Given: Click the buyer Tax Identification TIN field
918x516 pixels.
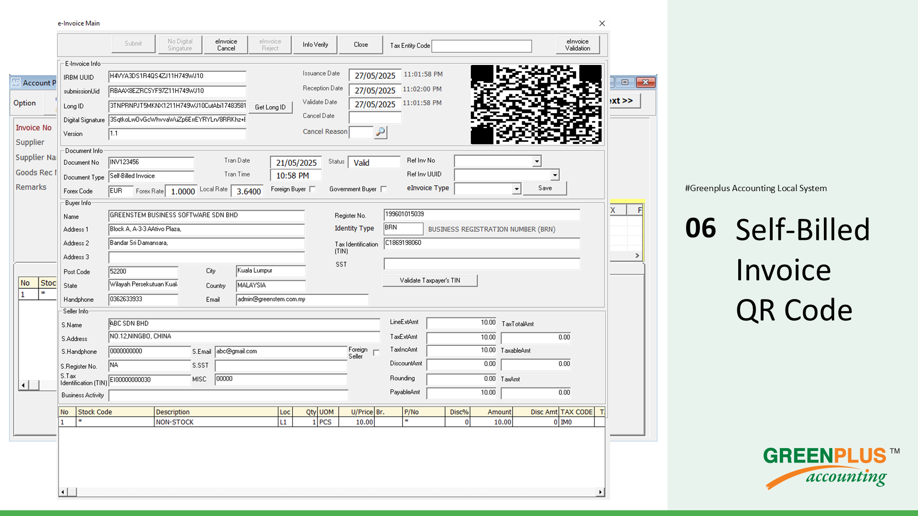Looking at the screenshot, I should 482,244.
